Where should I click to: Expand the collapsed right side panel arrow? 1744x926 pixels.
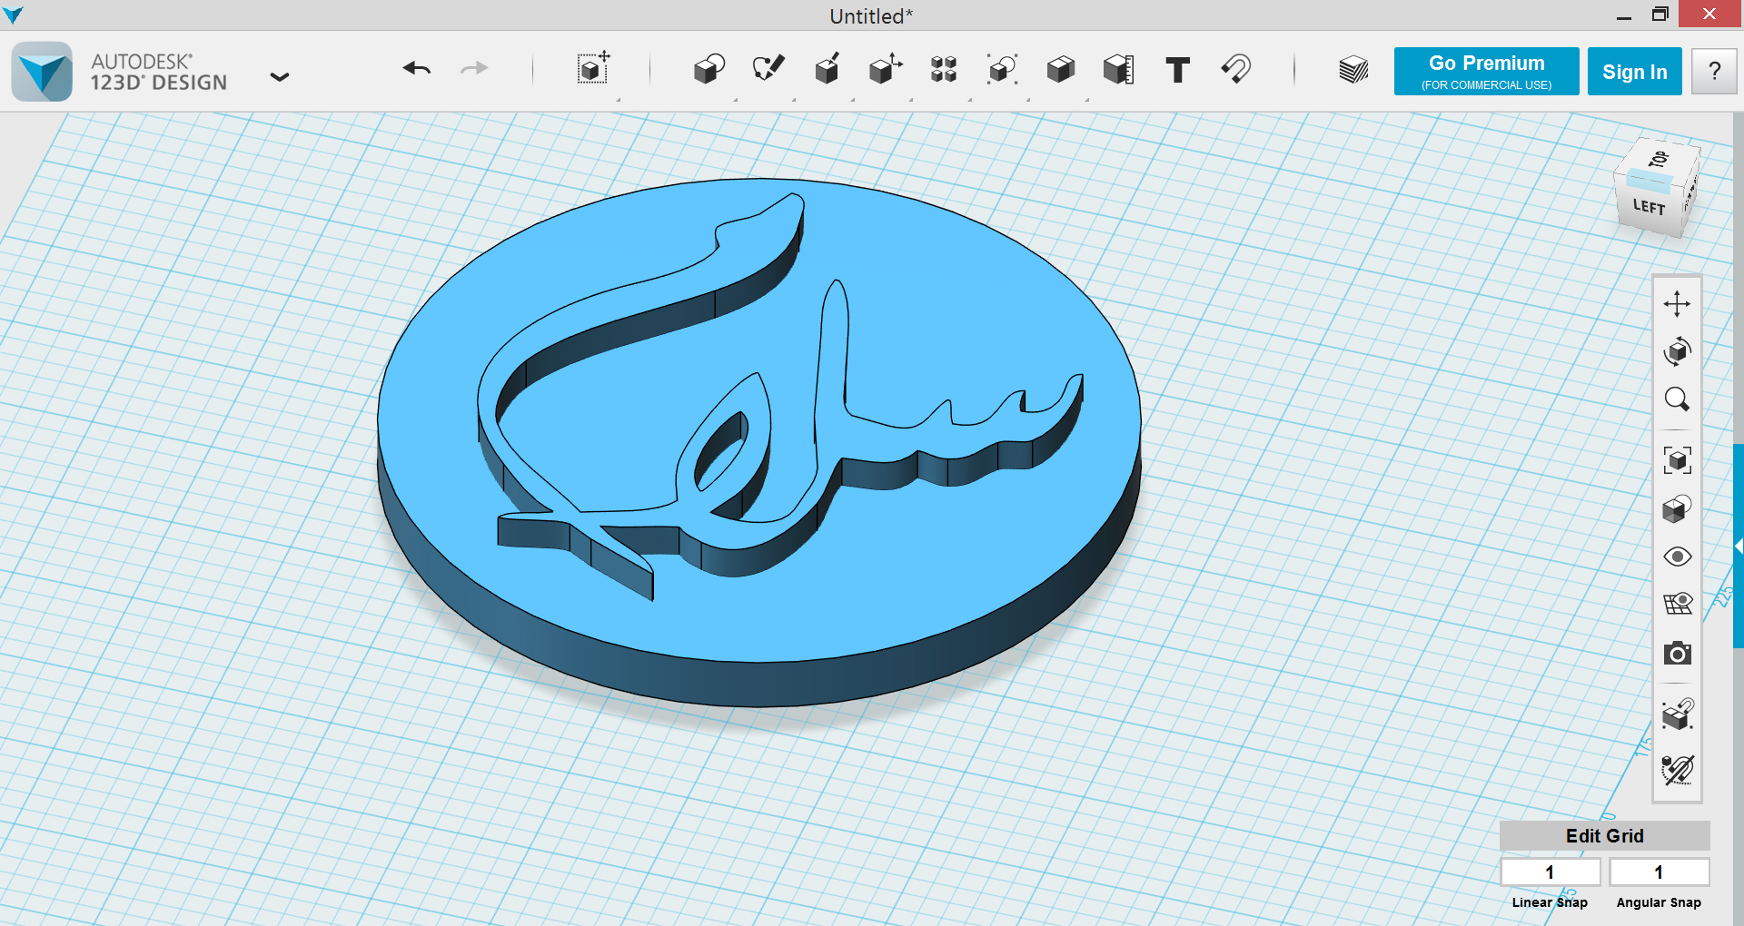coord(1739,546)
